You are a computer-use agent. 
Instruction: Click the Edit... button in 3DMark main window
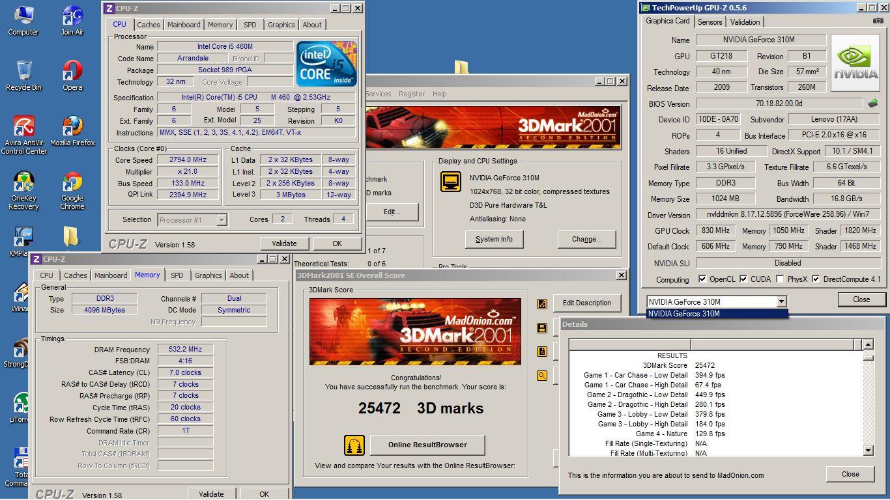pos(392,212)
